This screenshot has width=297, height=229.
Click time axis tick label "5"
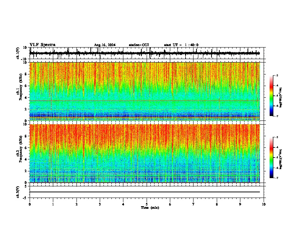(147, 204)
